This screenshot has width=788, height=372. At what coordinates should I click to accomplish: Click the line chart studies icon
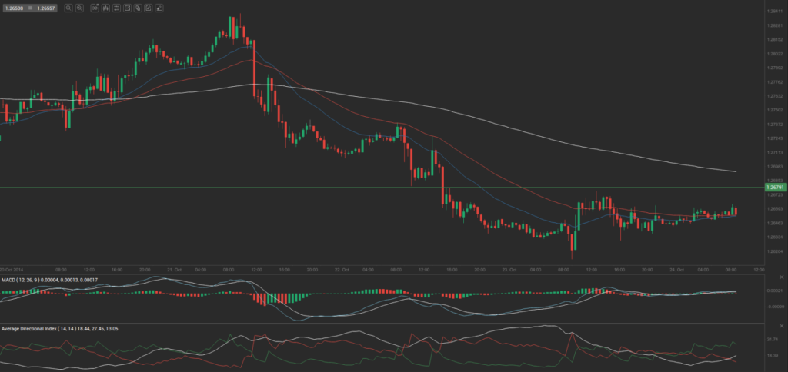click(127, 8)
